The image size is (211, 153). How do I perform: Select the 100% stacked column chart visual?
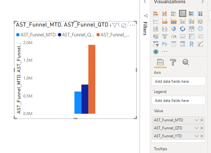[x=200, y=13]
